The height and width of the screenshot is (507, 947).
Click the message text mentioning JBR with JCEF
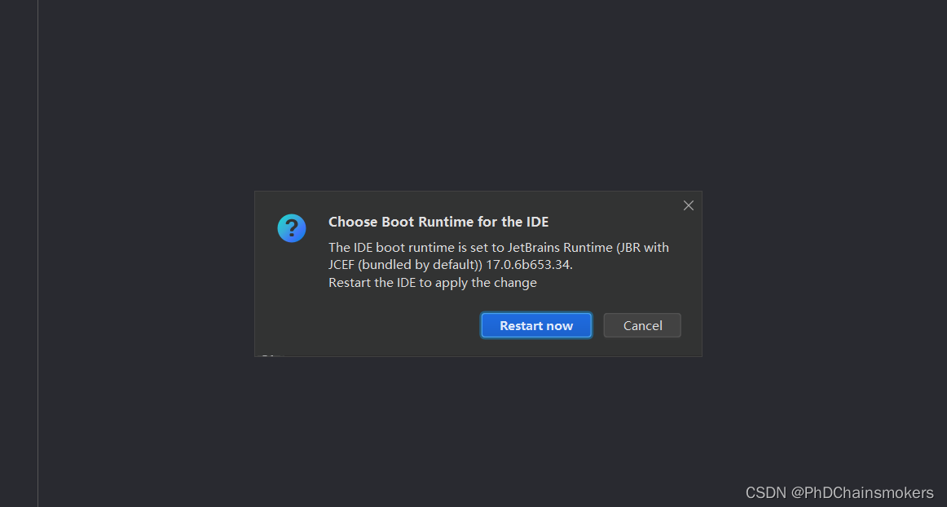(497, 248)
